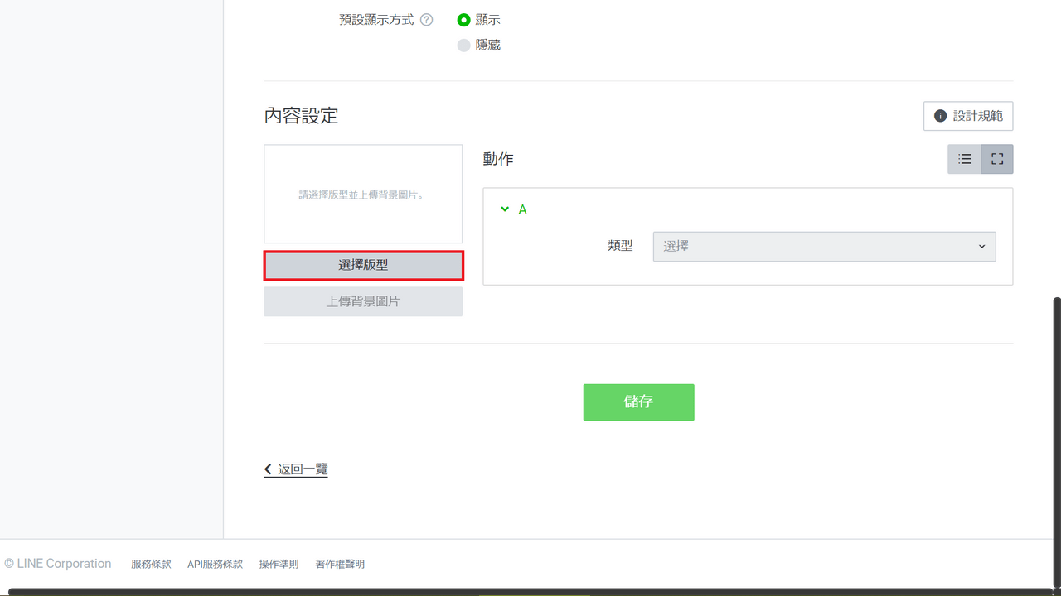Switch actions to list view icon
Viewport: 1061px width, 596px height.
click(x=965, y=159)
